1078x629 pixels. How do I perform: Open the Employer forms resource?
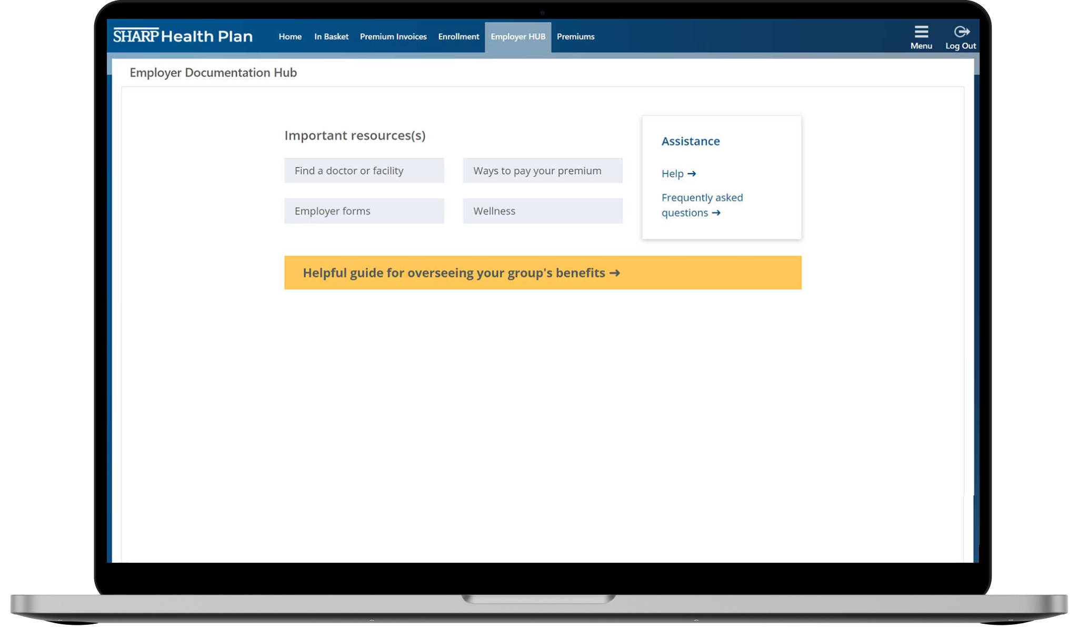click(x=364, y=211)
